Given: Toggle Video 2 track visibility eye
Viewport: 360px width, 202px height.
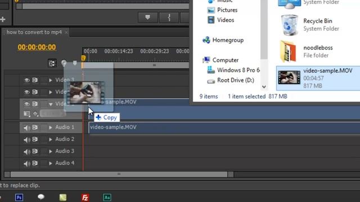Looking at the screenshot, I should pos(27,92).
